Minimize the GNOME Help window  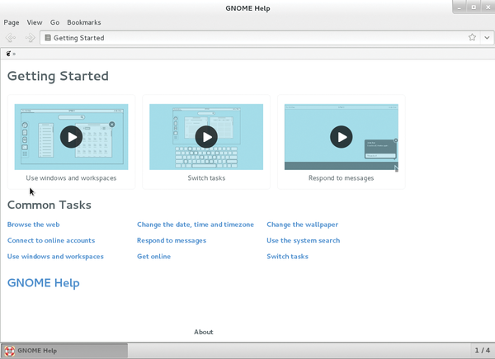pyautogui.click(x=460, y=7)
